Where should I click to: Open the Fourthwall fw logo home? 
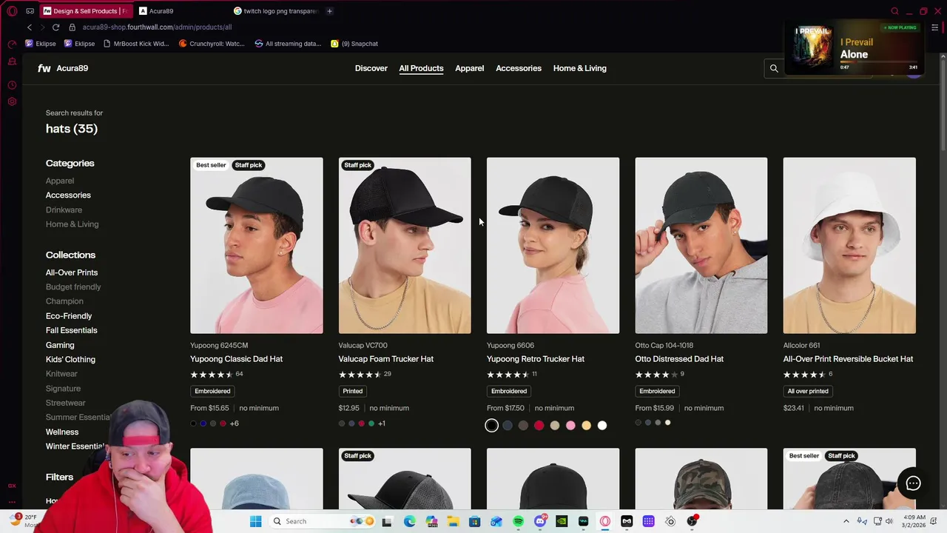pyautogui.click(x=44, y=68)
